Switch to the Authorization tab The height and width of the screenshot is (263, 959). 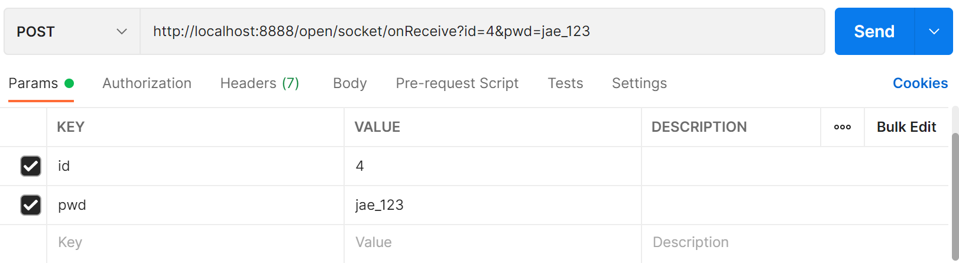(147, 83)
